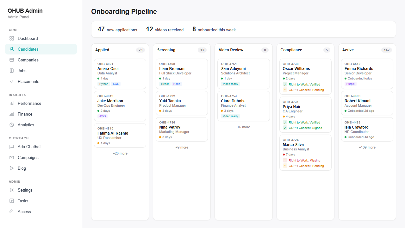Show +6 more Video Review candidates
The width and height of the screenshot is (405, 228).
[244, 127]
